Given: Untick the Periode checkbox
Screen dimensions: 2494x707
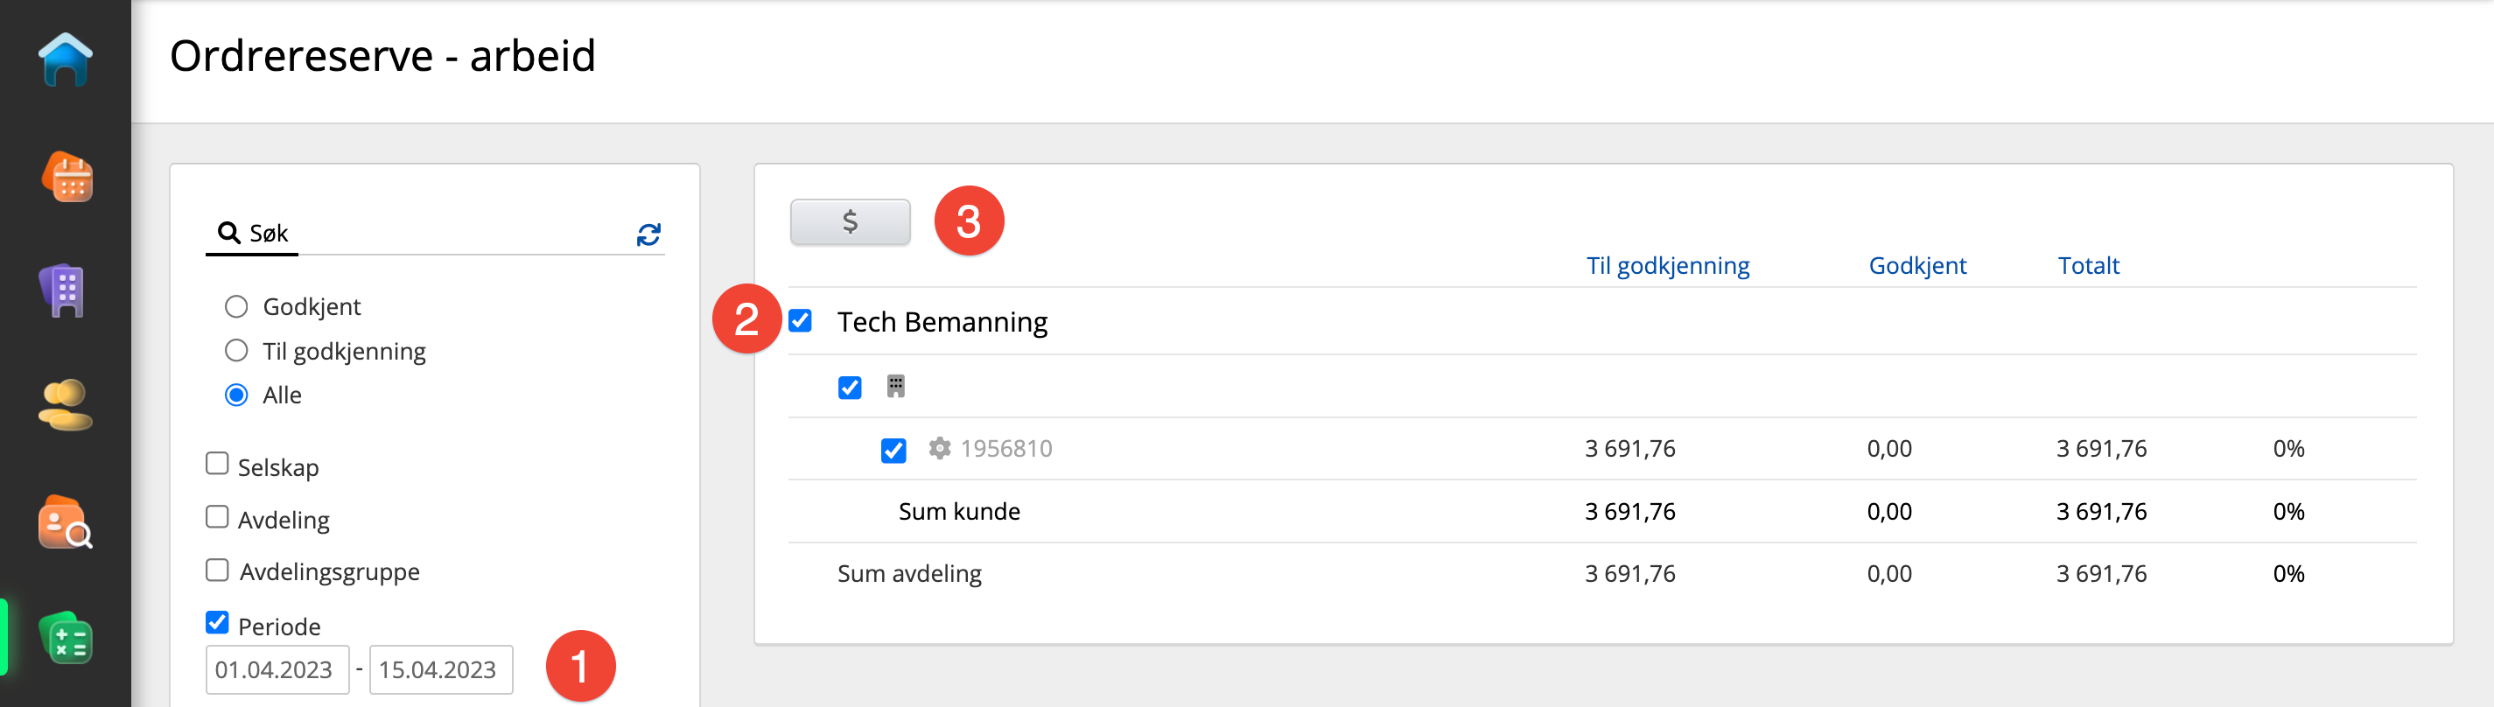Looking at the screenshot, I should (218, 623).
